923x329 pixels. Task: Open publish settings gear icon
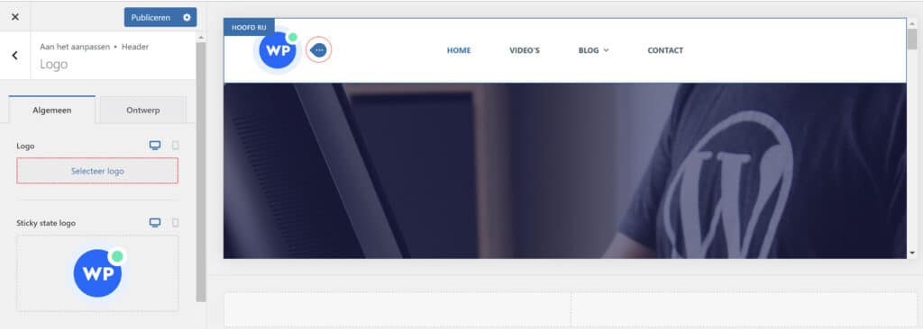click(x=187, y=18)
